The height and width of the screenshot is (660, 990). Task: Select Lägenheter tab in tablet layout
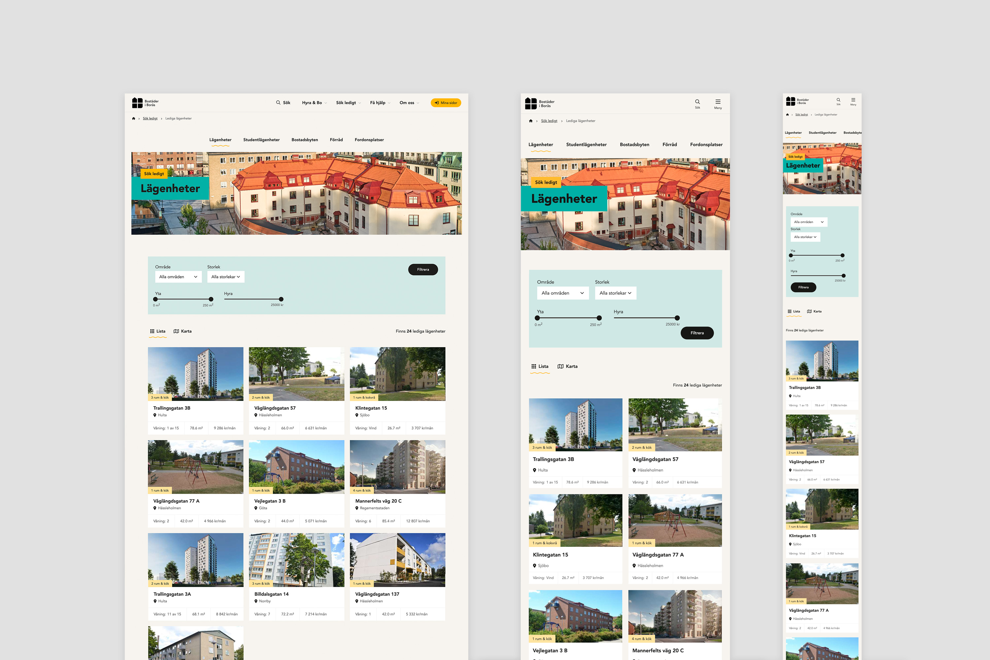tap(541, 145)
